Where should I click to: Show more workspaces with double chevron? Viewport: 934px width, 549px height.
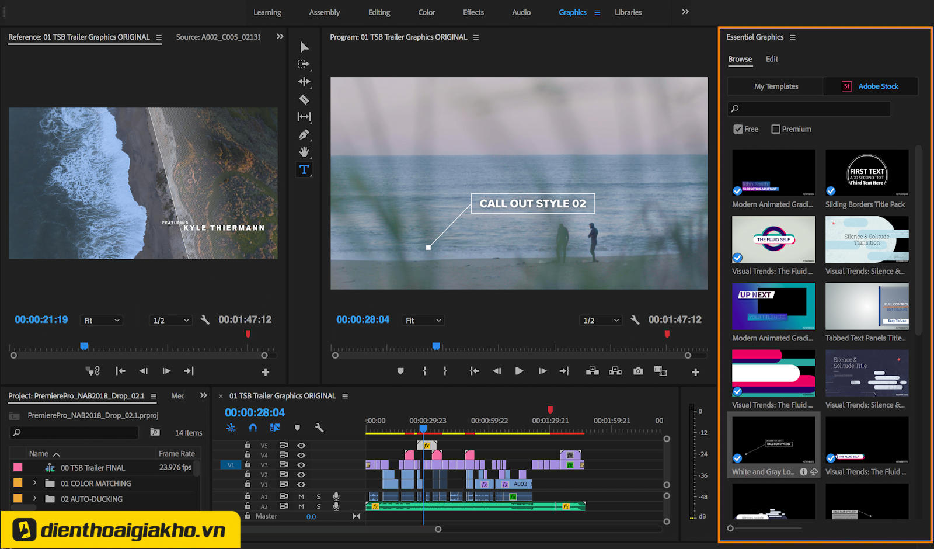(685, 12)
